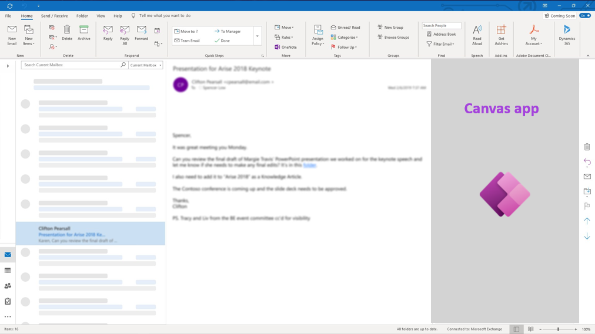Toggle the Coming Soon switch
595x334 pixels.
coord(585,15)
